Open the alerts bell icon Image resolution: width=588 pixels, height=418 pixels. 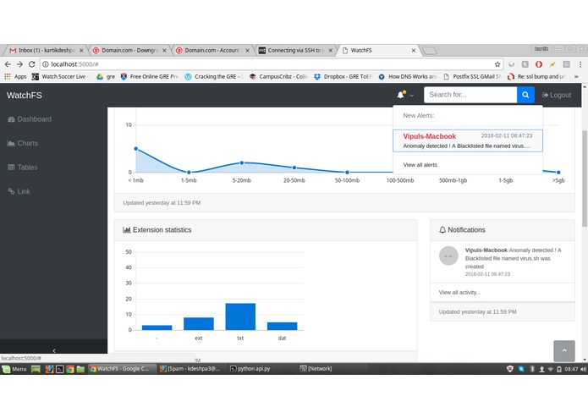pyautogui.click(x=402, y=95)
